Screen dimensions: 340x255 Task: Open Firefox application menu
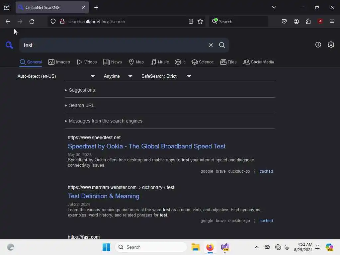click(332, 21)
